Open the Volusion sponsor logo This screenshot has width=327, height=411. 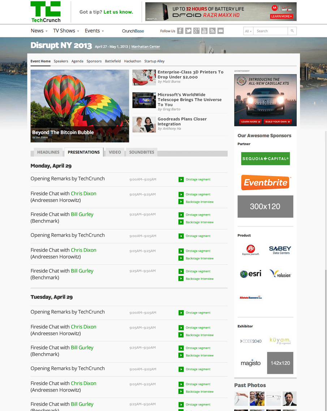coord(280,274)
